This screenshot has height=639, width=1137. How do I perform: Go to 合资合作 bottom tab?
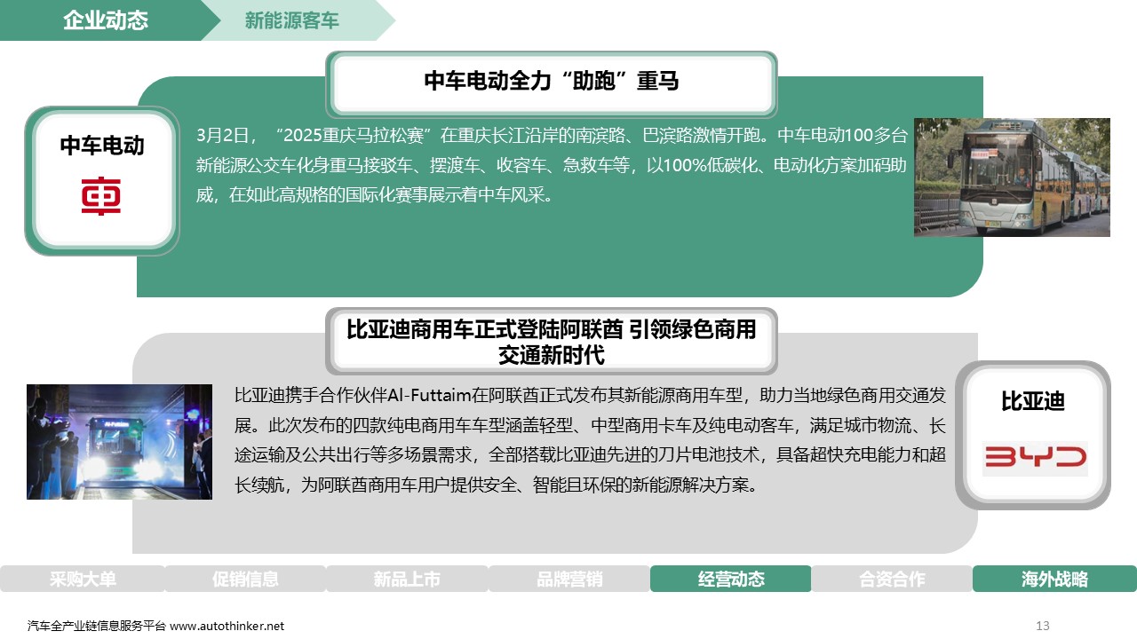coord(892,580)
